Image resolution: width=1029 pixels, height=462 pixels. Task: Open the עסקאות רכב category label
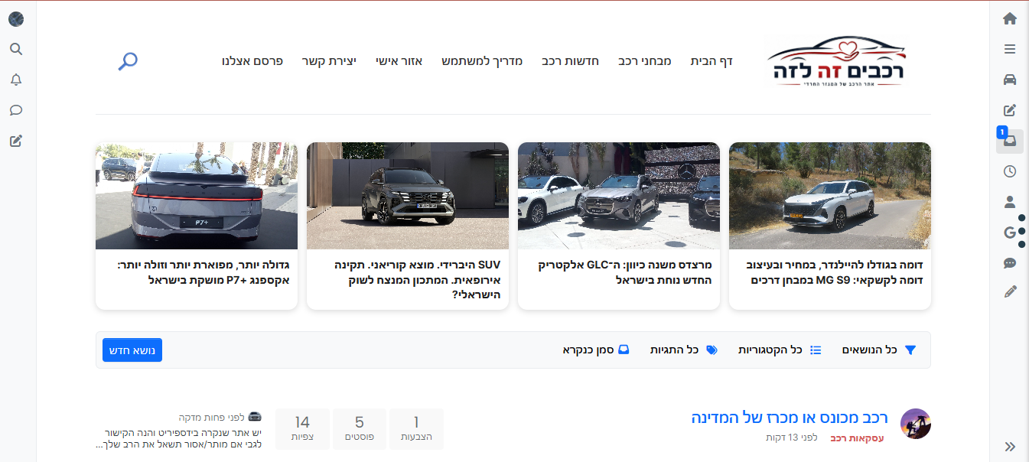857,438
